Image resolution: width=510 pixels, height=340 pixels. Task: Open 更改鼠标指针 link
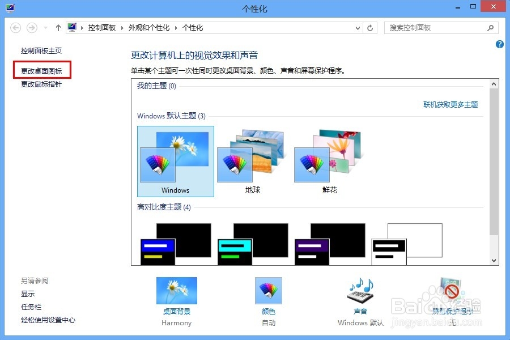point(41,84)
